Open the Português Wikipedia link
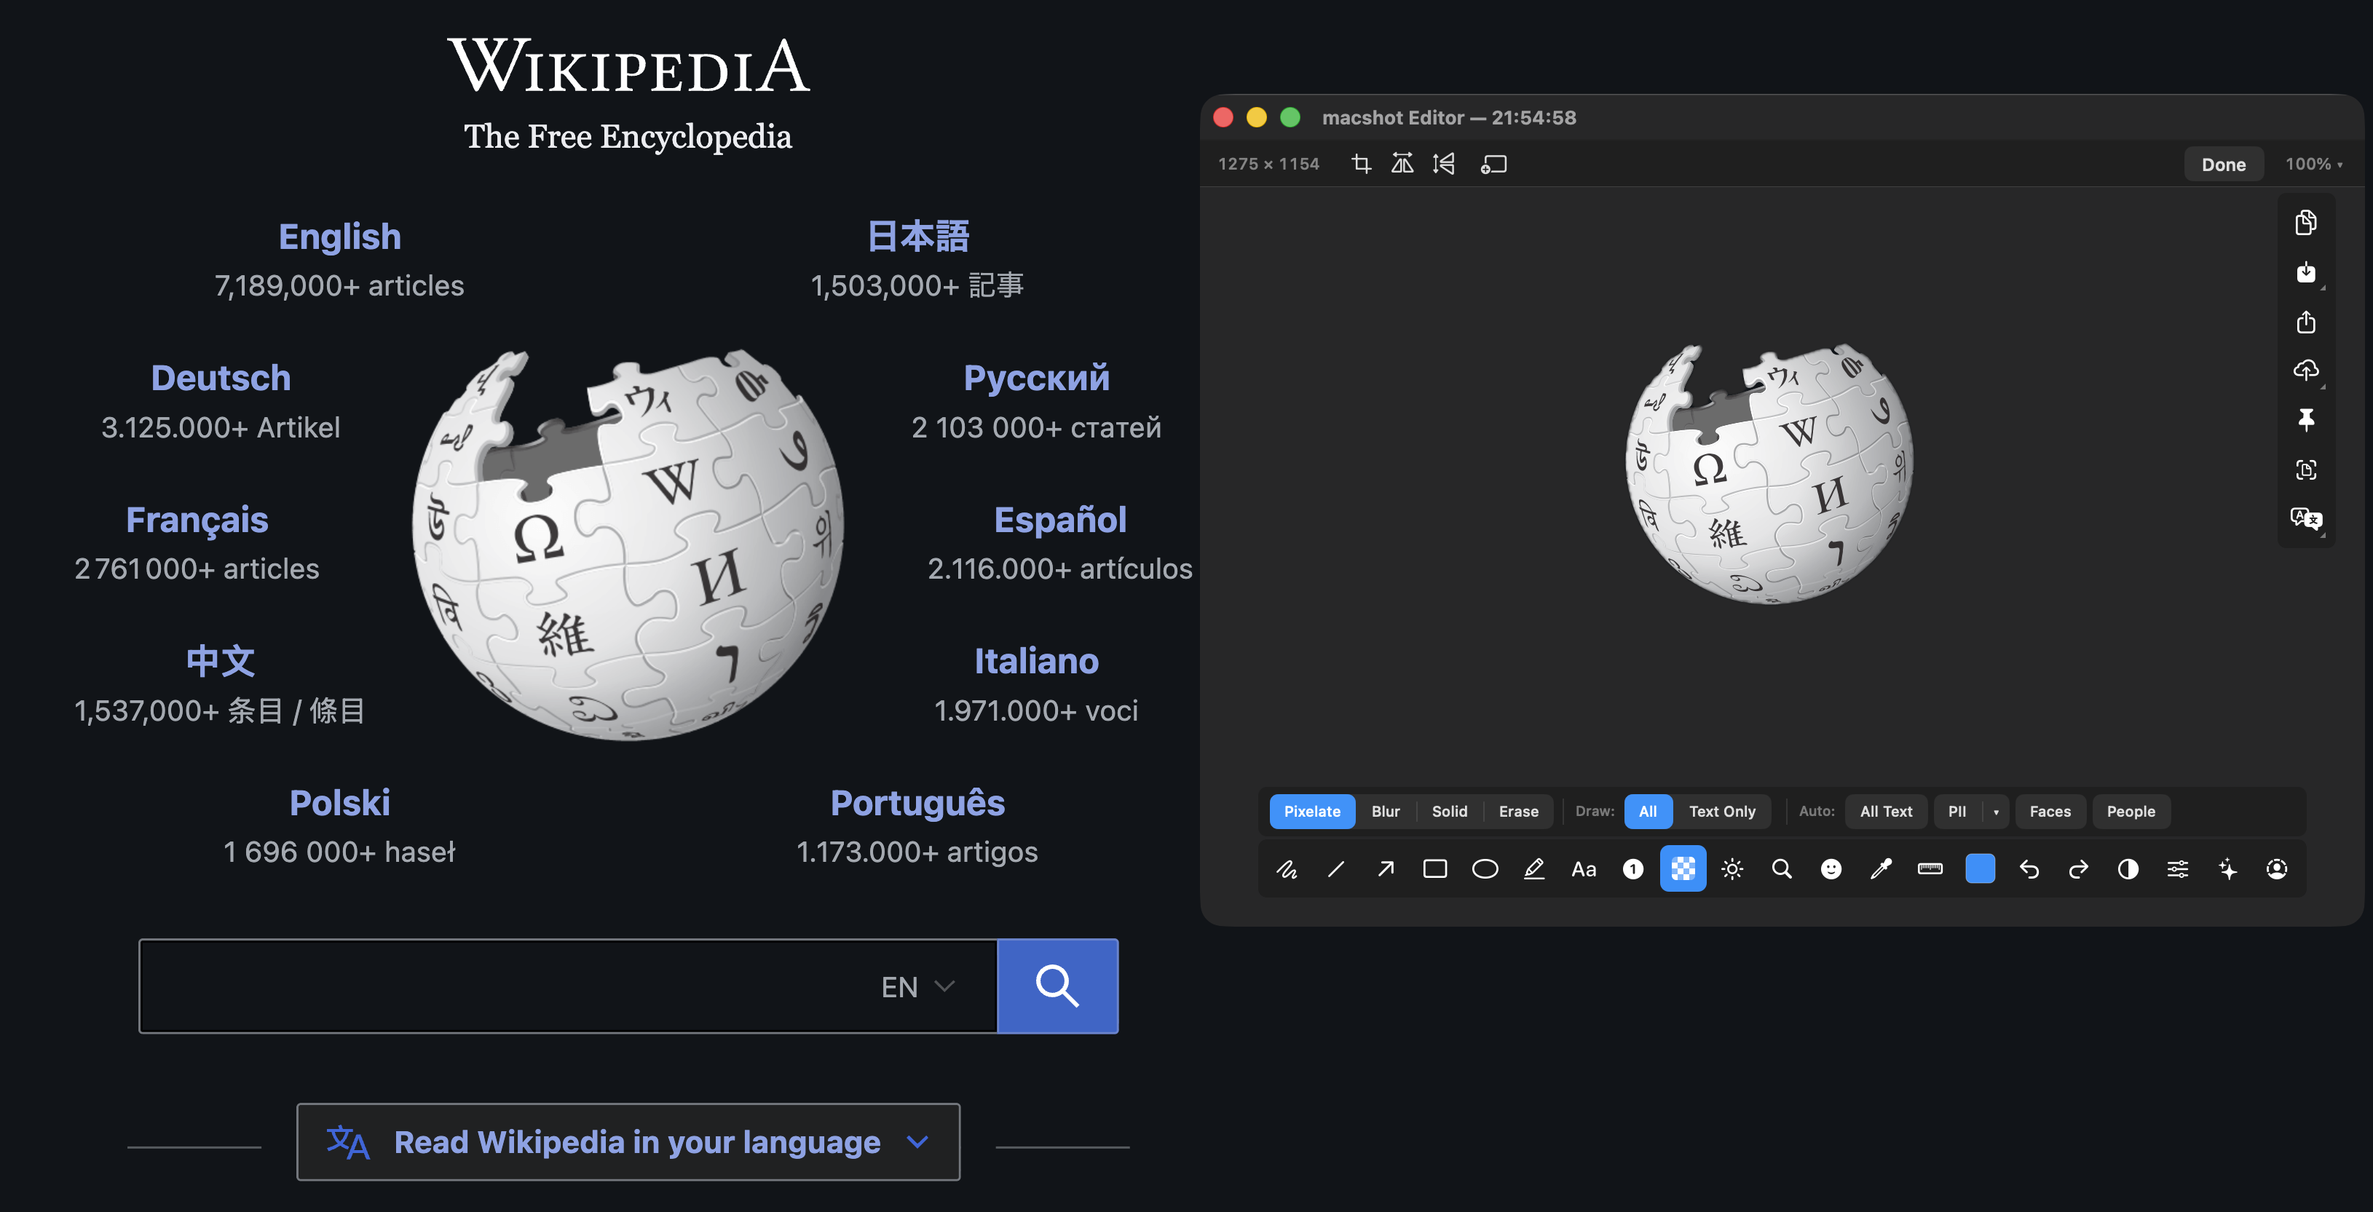The width and height of the screenshot is (2373, 1212). click(x=917, y=803)
